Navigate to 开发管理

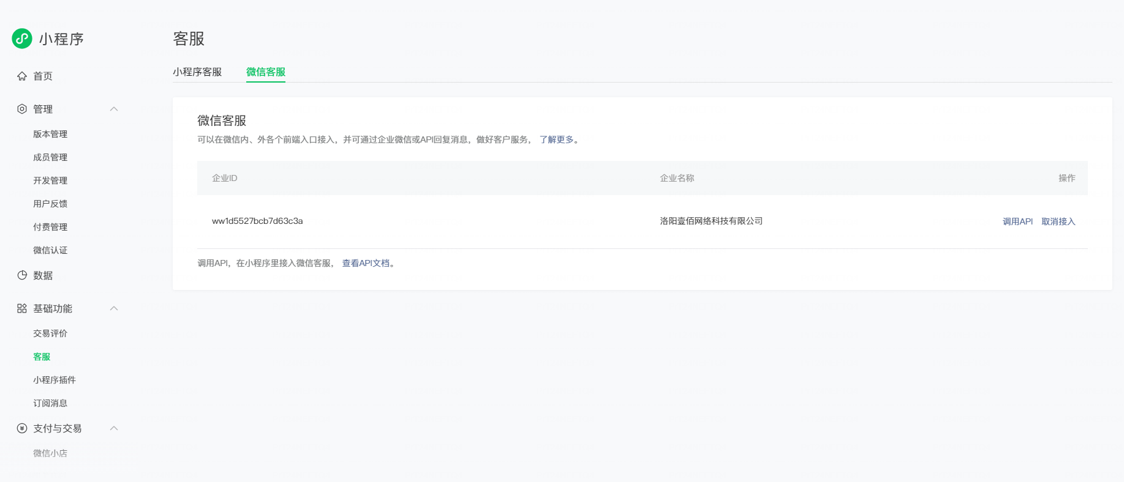click(x=50, y=180)
